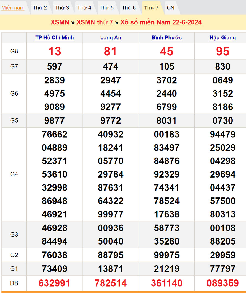The width and height of the screenshot is (246, 293).
Task: Click the Hậu Giang column header link
Action: pos(223,38)
